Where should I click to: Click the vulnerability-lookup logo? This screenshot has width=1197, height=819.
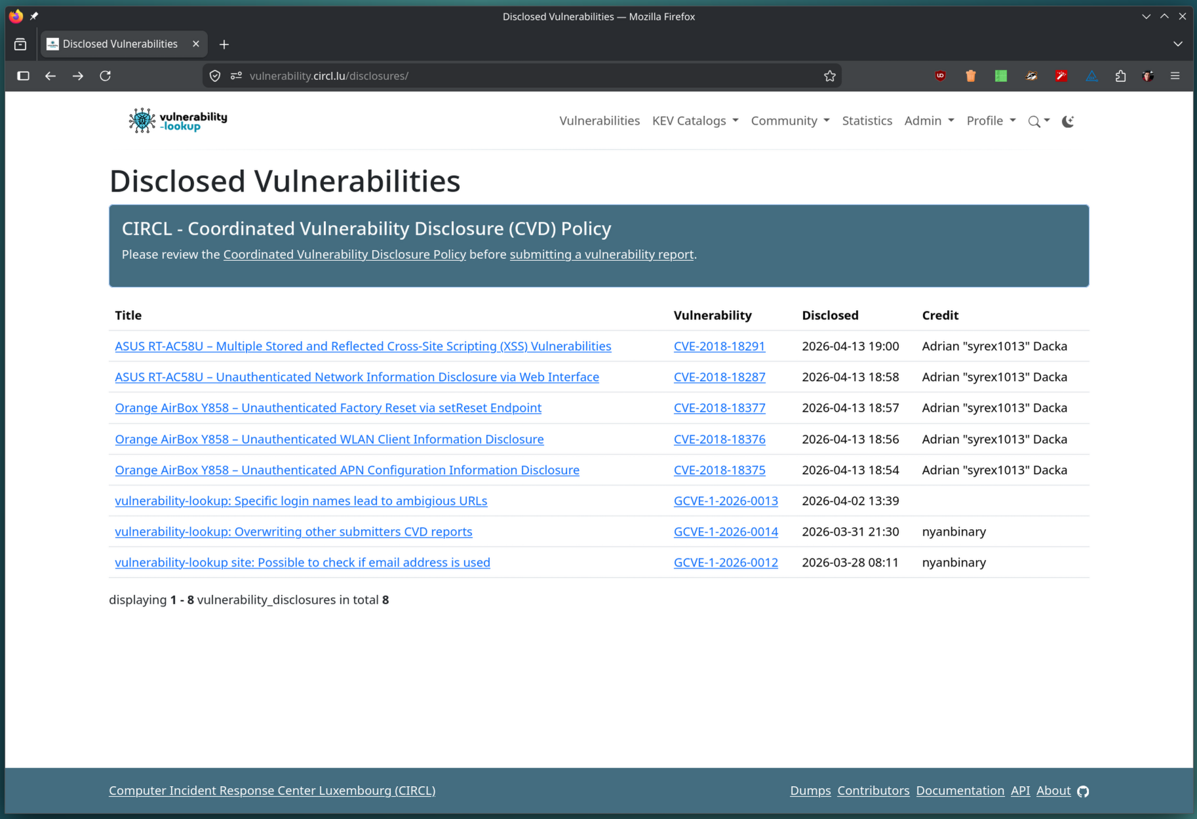pos(178,121)
